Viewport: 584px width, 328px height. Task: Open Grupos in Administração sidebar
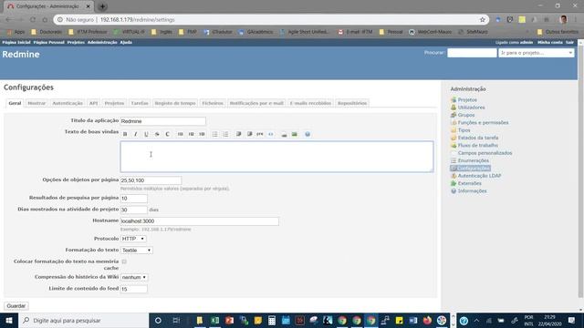point(466,116)
